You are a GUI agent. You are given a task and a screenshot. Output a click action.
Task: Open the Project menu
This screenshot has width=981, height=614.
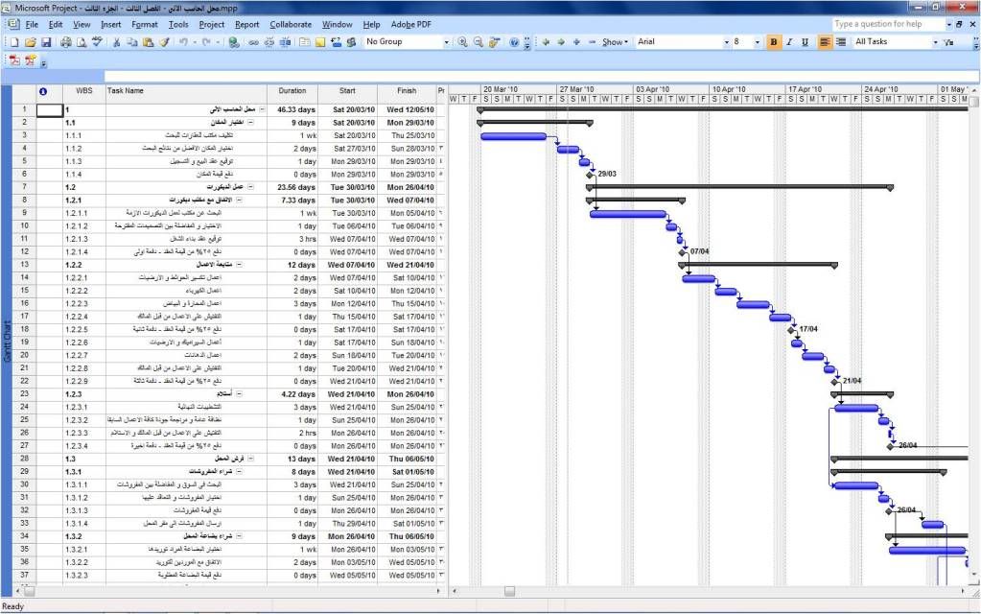tap(212, 24)
